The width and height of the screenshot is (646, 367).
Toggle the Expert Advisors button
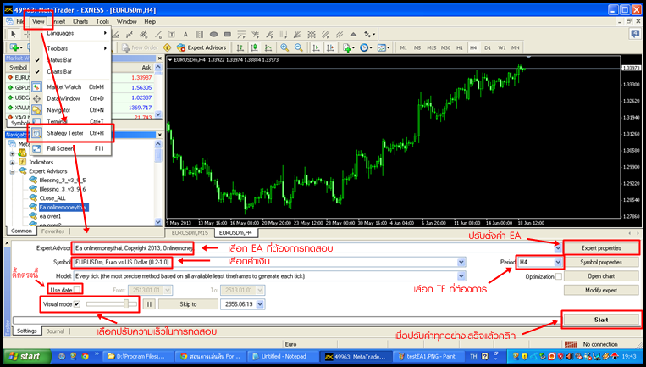(202, 47)
